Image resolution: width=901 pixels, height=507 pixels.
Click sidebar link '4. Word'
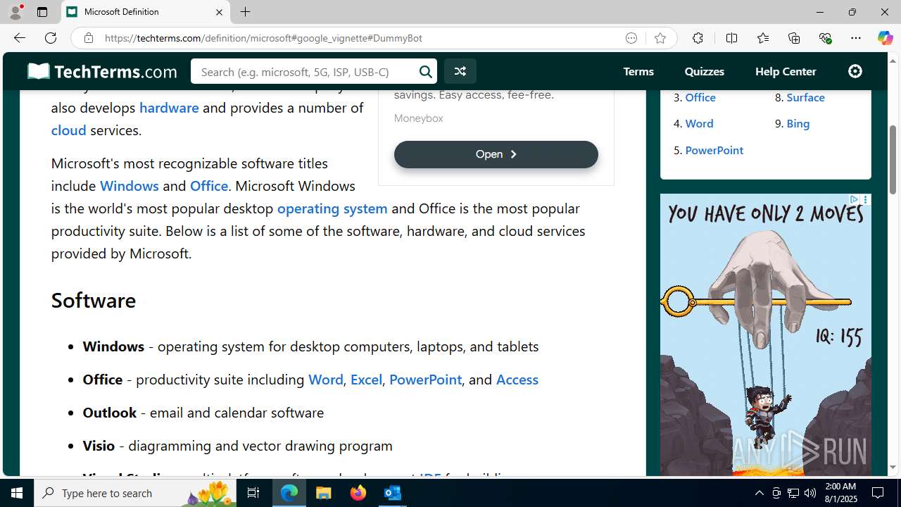tap(699, 123)
